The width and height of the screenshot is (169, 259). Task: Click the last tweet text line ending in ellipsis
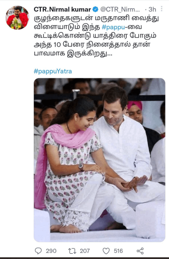[x=73, y=54]
